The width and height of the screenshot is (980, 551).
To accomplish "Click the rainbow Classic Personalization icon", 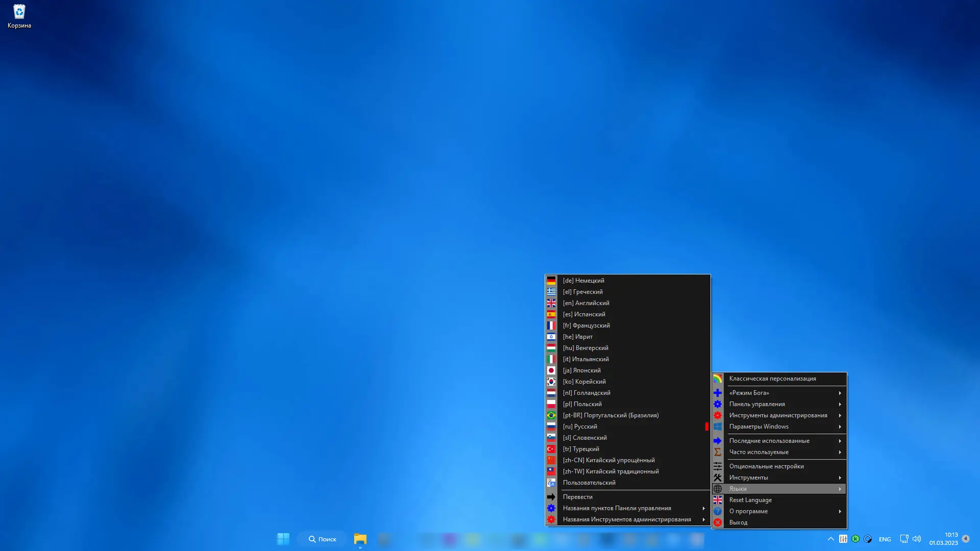I will point(717,379).
